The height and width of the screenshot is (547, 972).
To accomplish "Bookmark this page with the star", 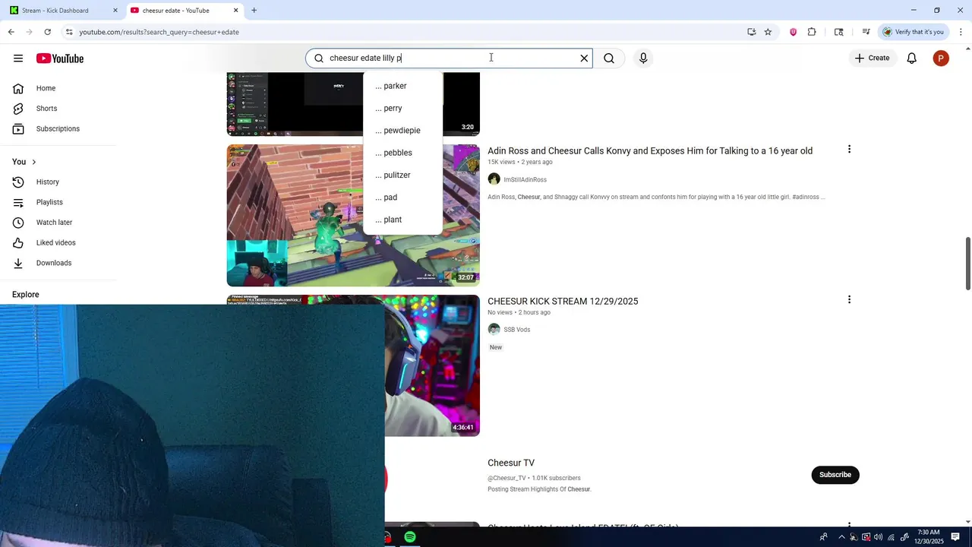I will 768,32.
